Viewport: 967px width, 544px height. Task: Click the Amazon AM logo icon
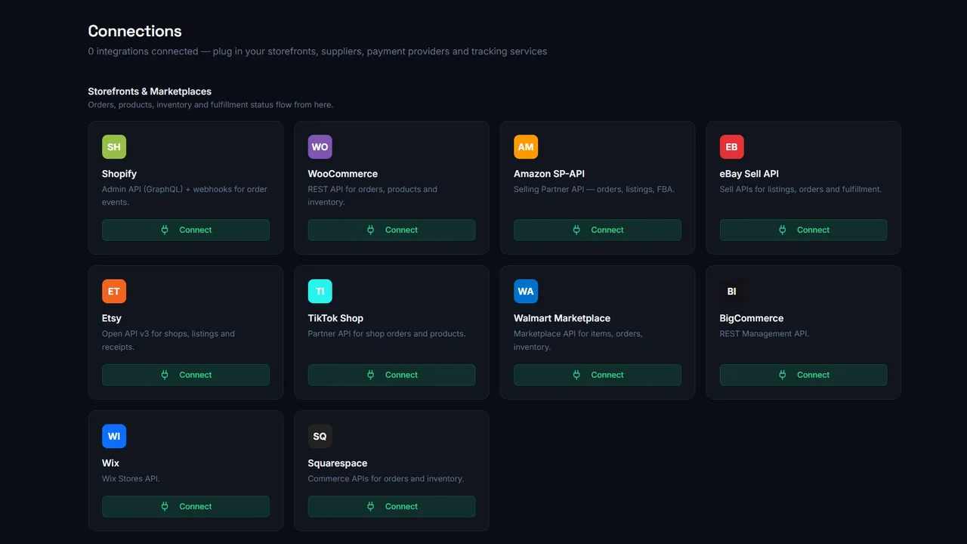click(526, 147)
